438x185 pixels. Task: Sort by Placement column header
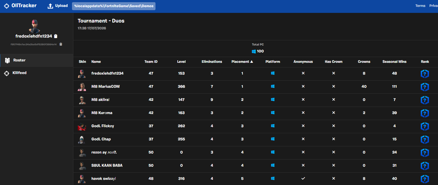[x=242, y=62]
